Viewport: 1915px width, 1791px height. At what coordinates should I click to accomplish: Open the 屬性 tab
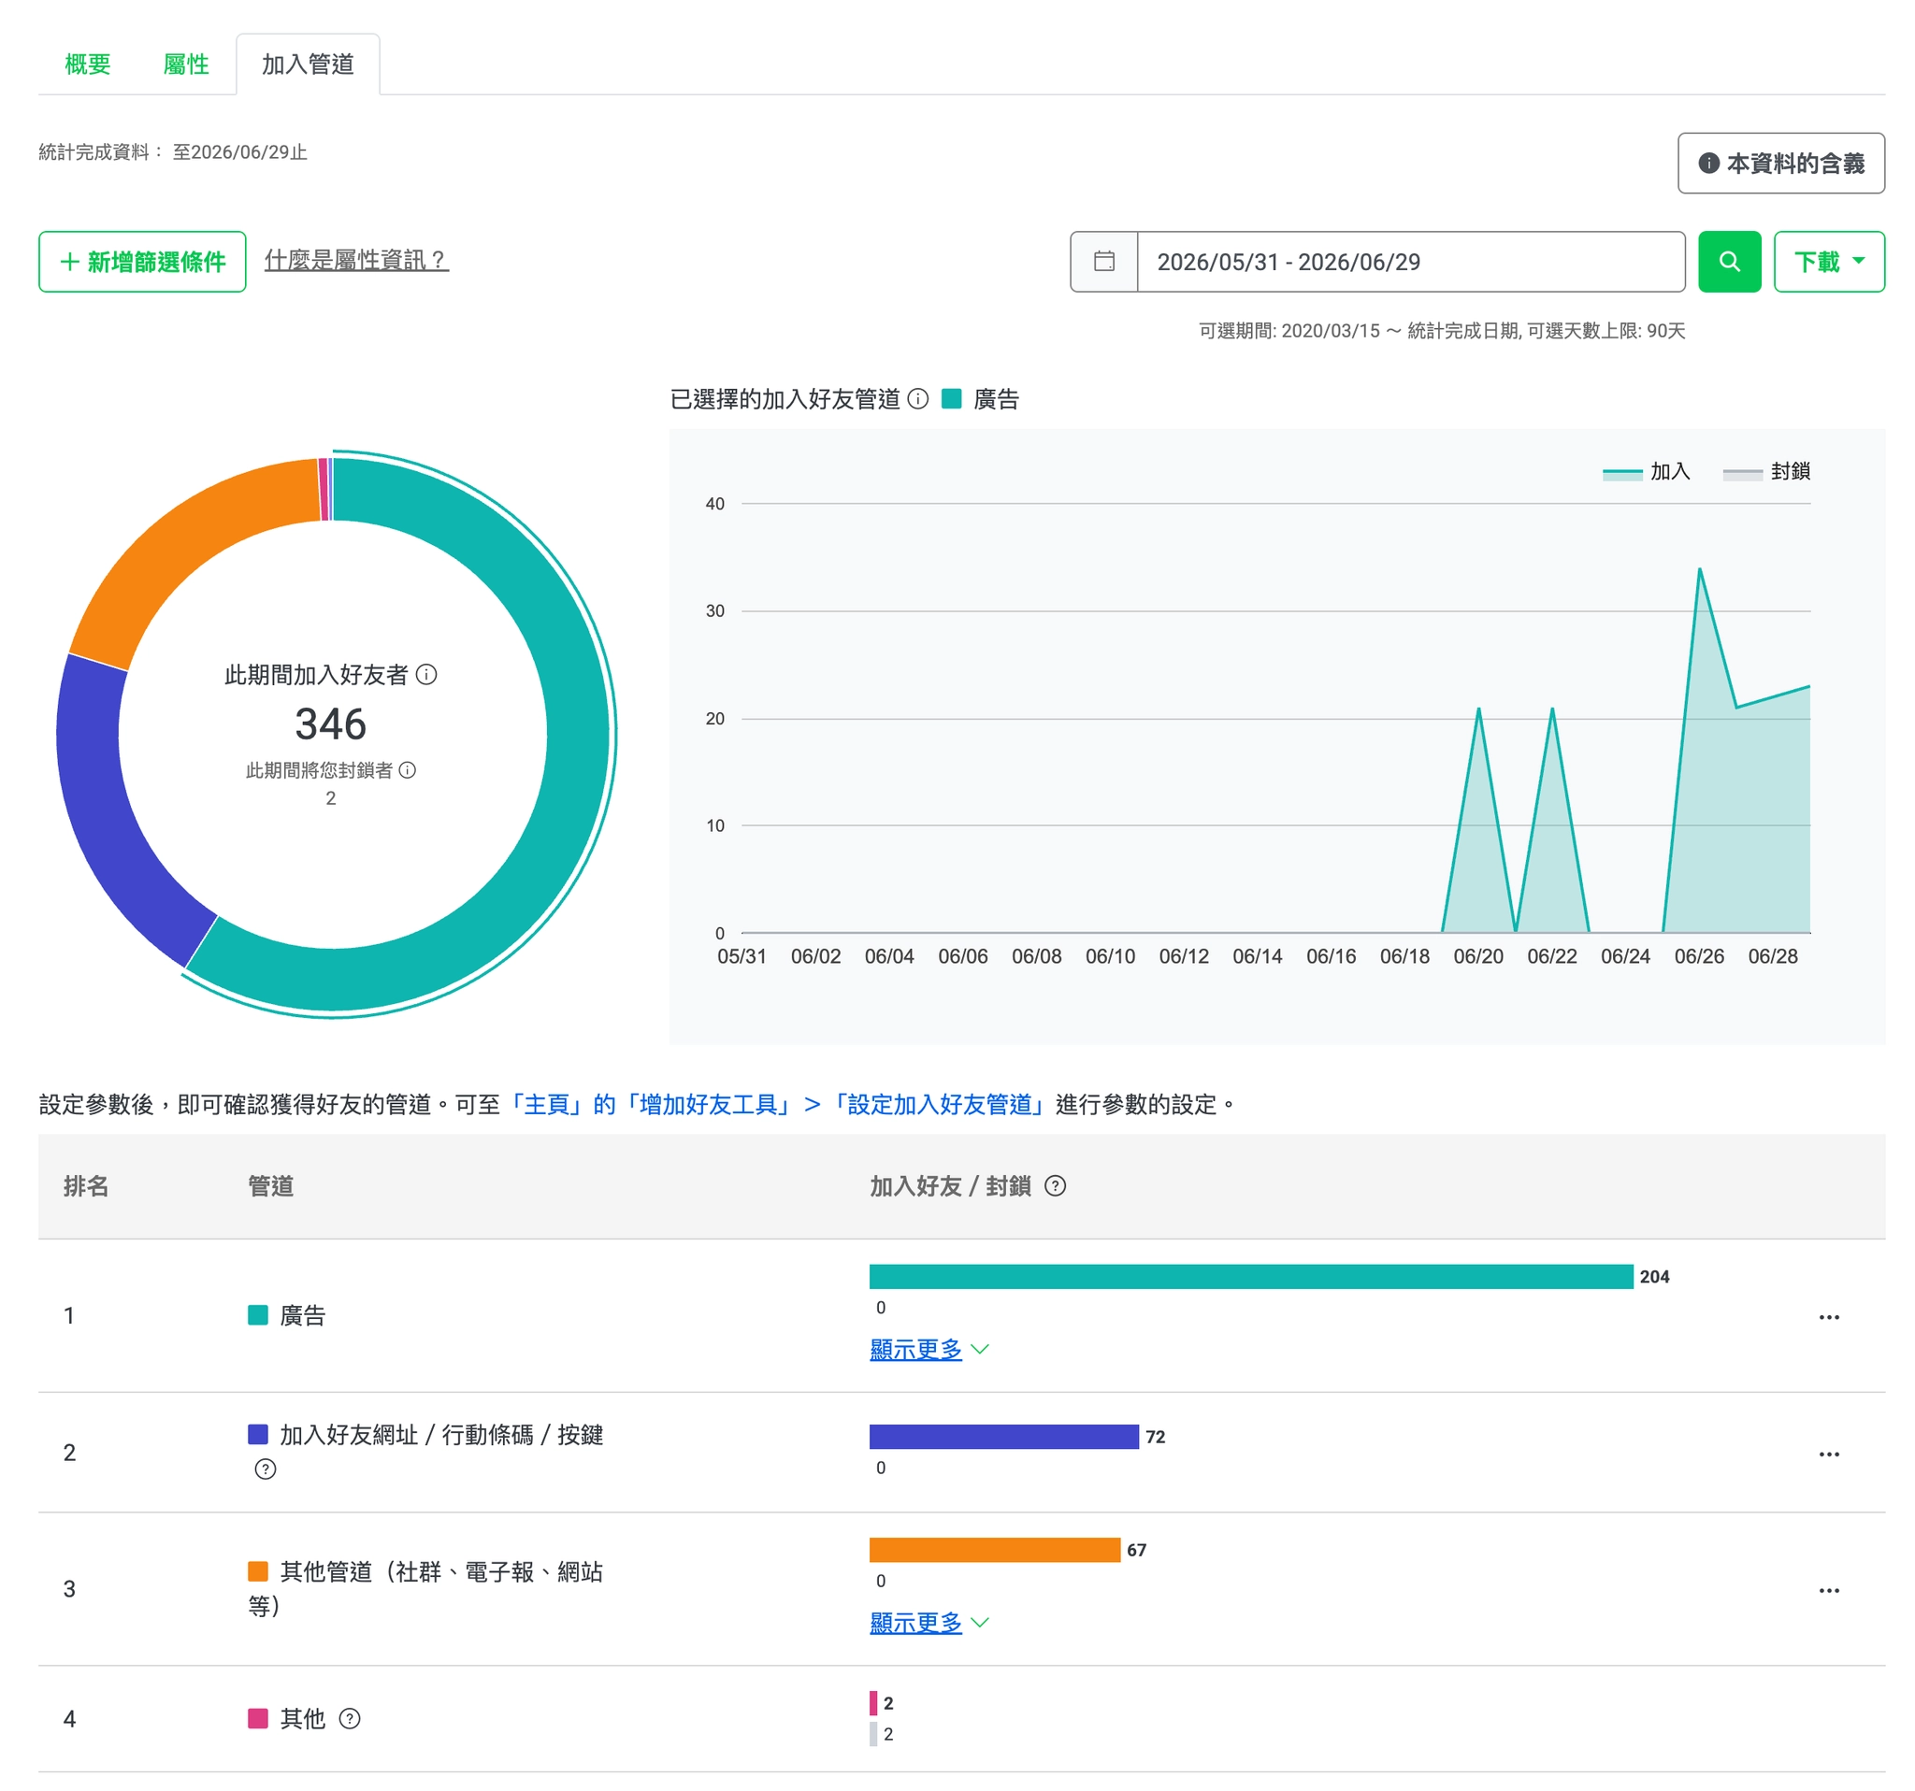tap(186, 64)
